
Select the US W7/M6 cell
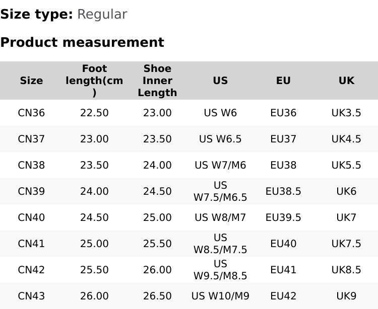coord(220,165)
